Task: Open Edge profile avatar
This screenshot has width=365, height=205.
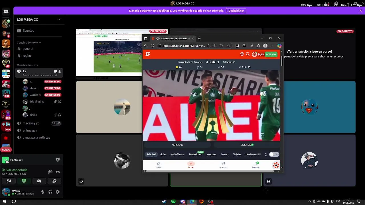Action: 265,46
